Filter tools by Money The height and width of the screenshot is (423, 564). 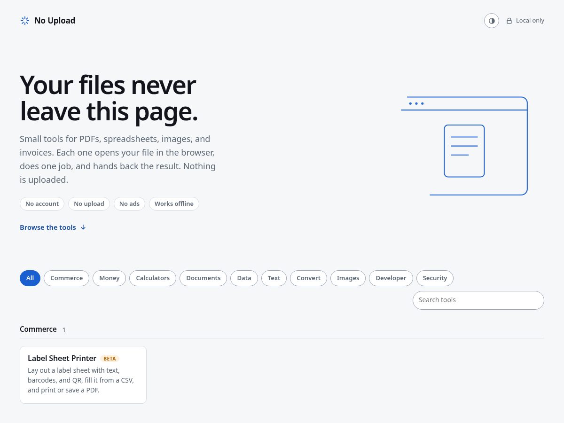[x=109, y=278]
